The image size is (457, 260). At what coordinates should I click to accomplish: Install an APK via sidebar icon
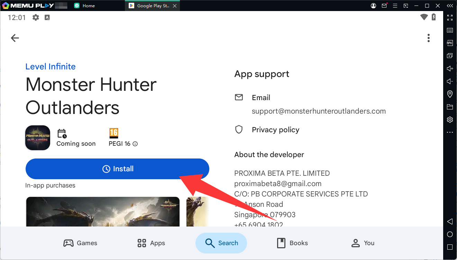pyautogui.click(x=450, y=43)
